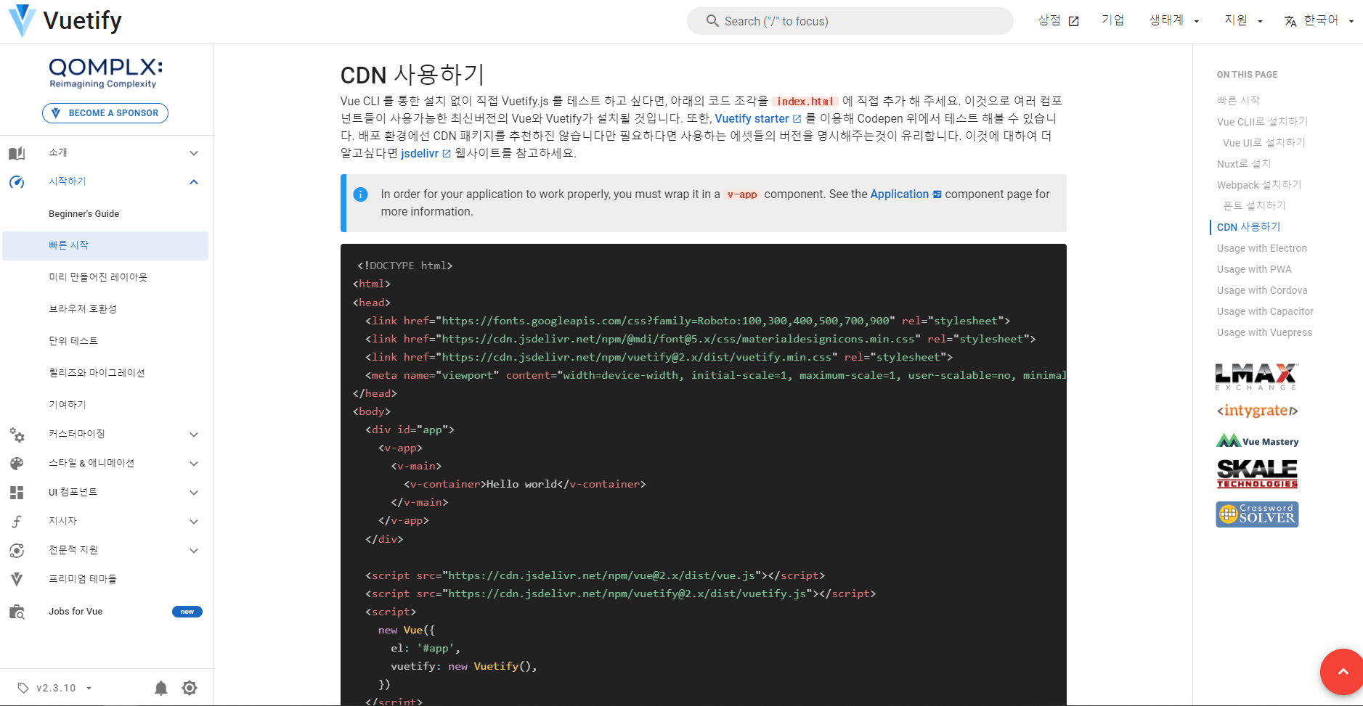Click the 스타일 & 애니메이션 palette icon

pos(17,464)
